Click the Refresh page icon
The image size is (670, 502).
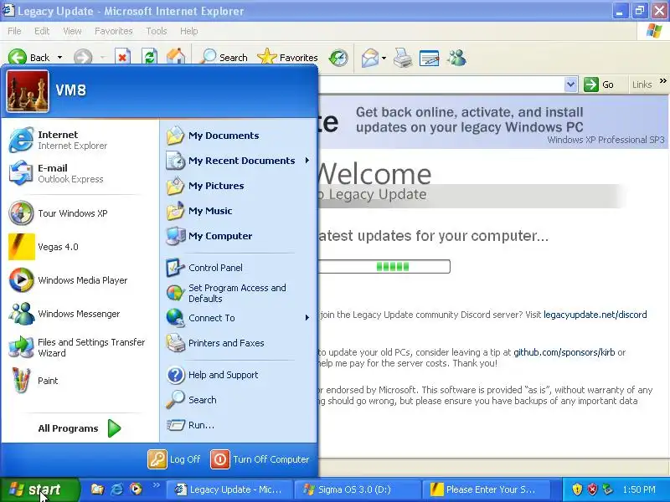pyautogui.click(x=149, y=57)
